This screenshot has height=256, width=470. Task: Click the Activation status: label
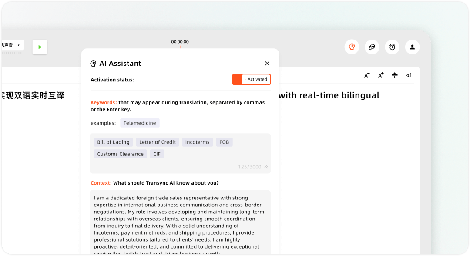pos(112,80)
